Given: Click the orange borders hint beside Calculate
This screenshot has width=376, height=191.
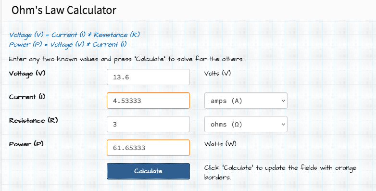Looking at the screenshot, I should [280, 173].
